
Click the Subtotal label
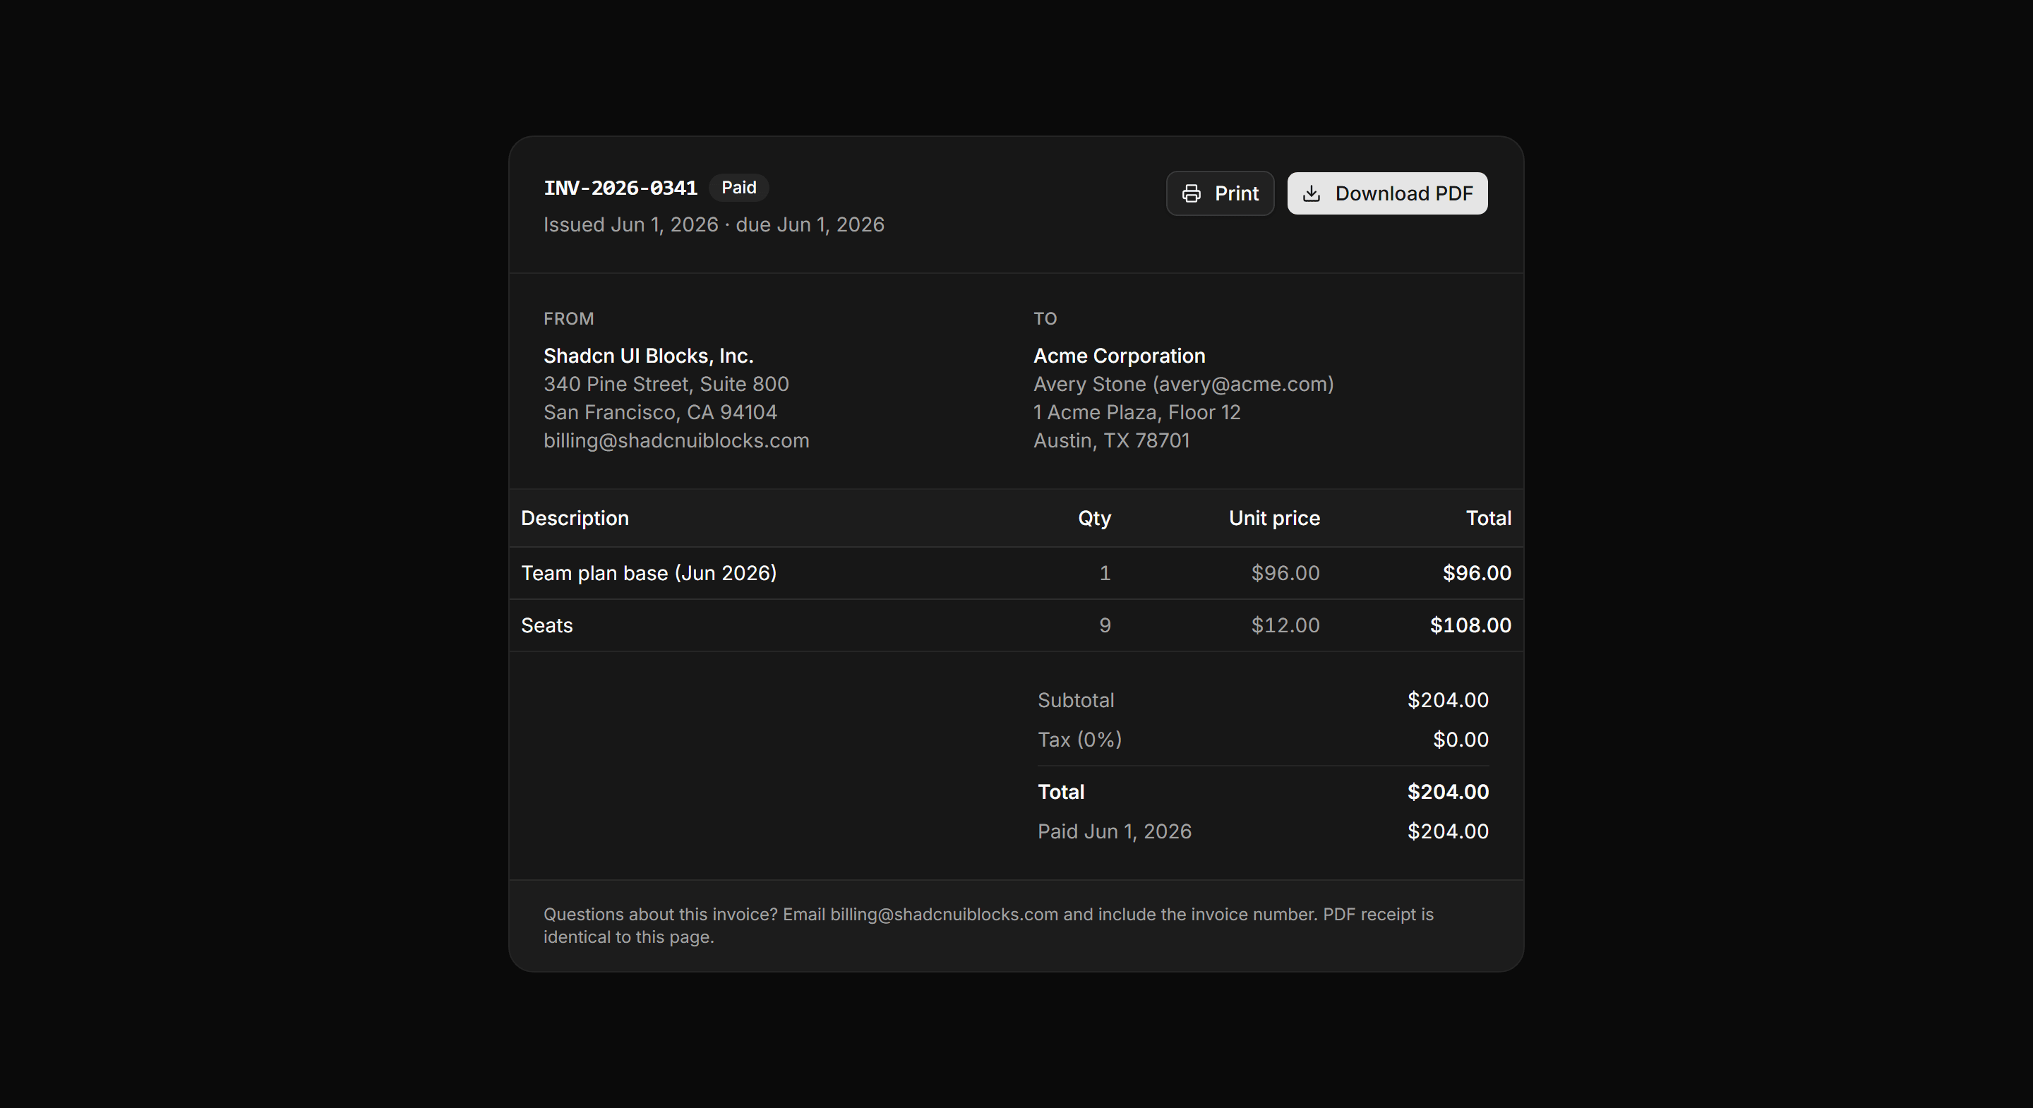pyautogui.click(x=1076, y=700)
